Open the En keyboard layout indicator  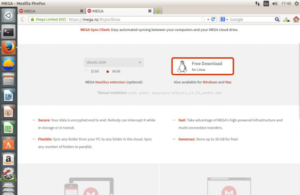266,3
